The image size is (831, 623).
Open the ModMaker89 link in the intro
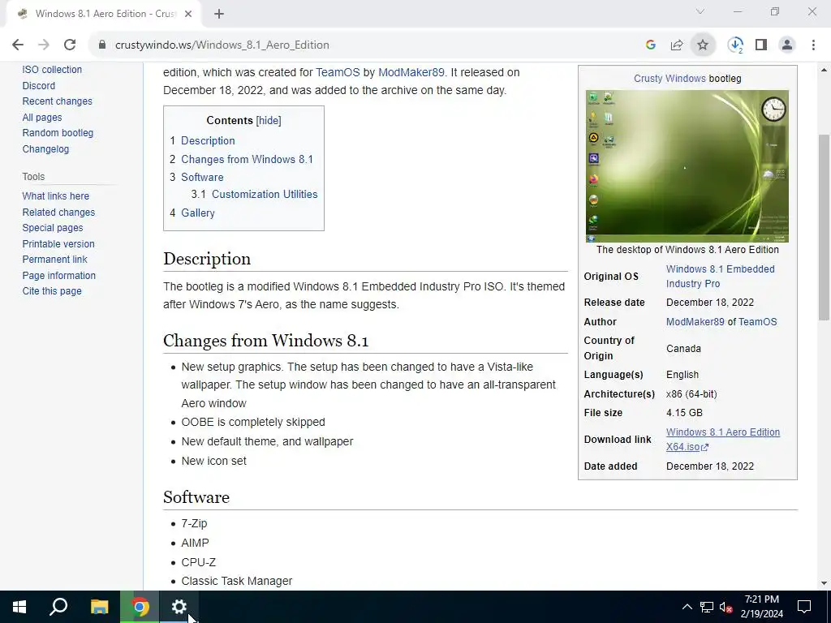(411, 72)
